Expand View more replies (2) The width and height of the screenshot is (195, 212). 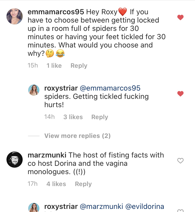77,136
